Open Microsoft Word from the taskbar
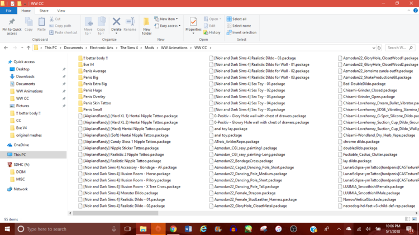The height and width of the screenshot is (235, 419). (188, 229)
